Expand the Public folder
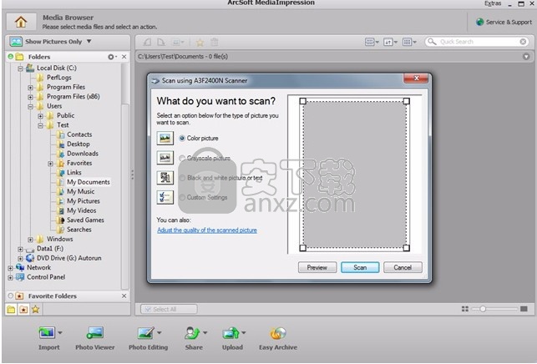This screenshot has width=537, height=364. (40, 116)
